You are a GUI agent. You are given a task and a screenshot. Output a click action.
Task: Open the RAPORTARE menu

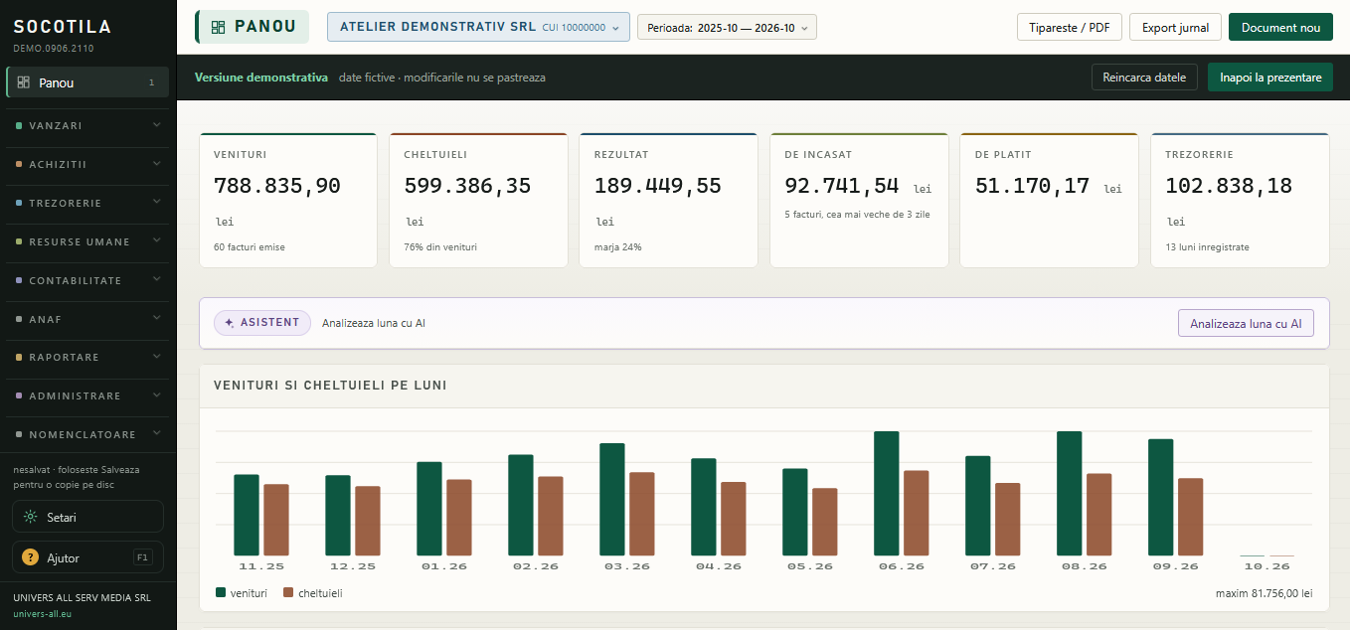(x=88, y=357)
